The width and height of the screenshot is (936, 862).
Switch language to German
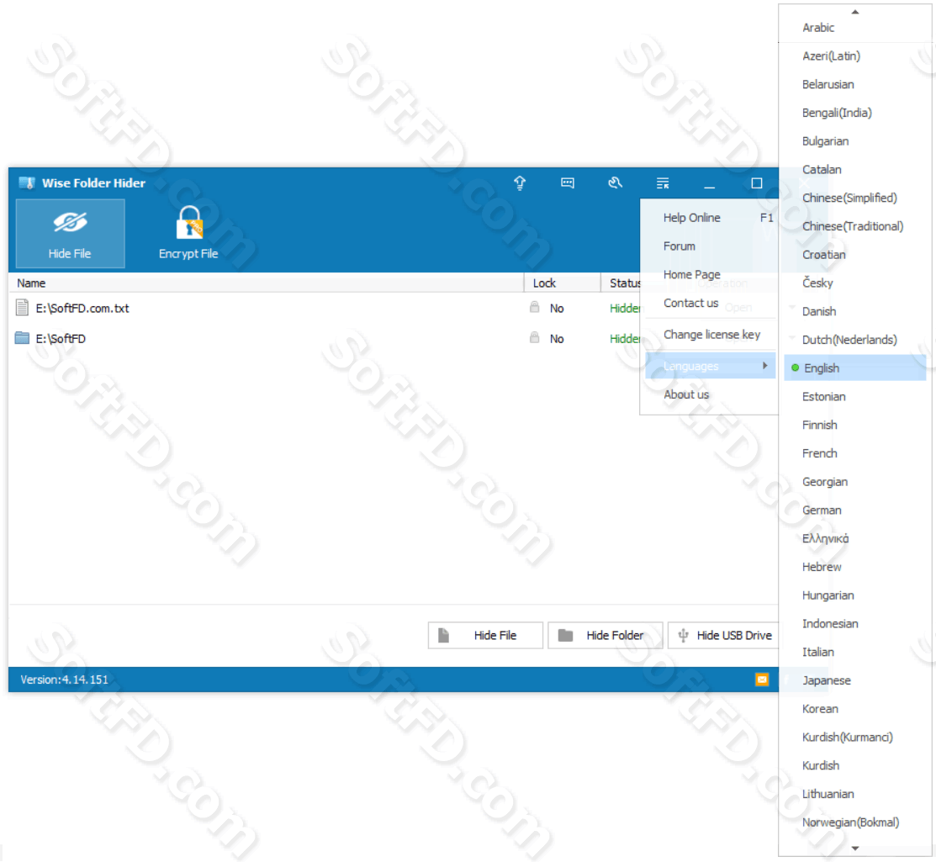(854, 510)
